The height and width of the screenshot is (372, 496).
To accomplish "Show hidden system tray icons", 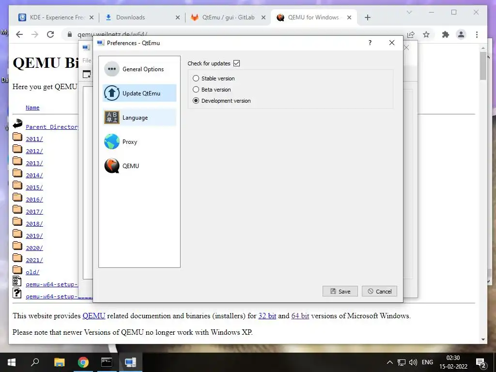I will tap(390, 362).
